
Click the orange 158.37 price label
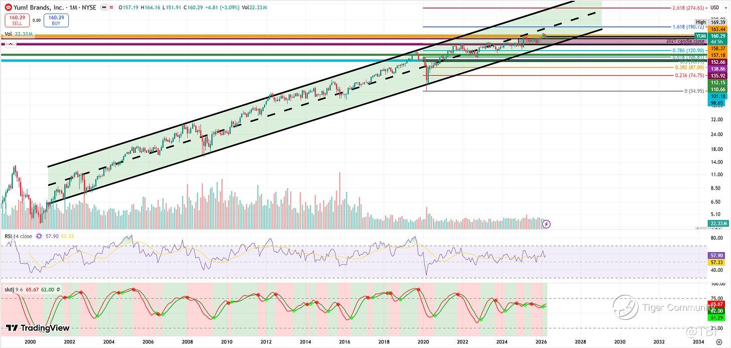pos(717,49)
